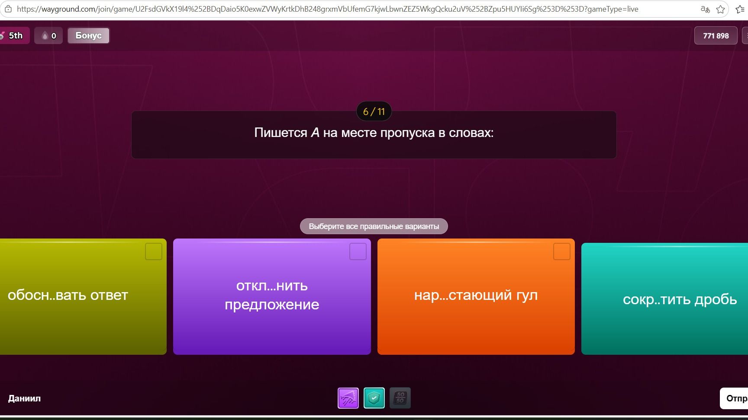Image resolution: width=748 pixels, height=420 pixels.
Task: Select the сокр..тить дробь answer card
Action: pos(664,299)
